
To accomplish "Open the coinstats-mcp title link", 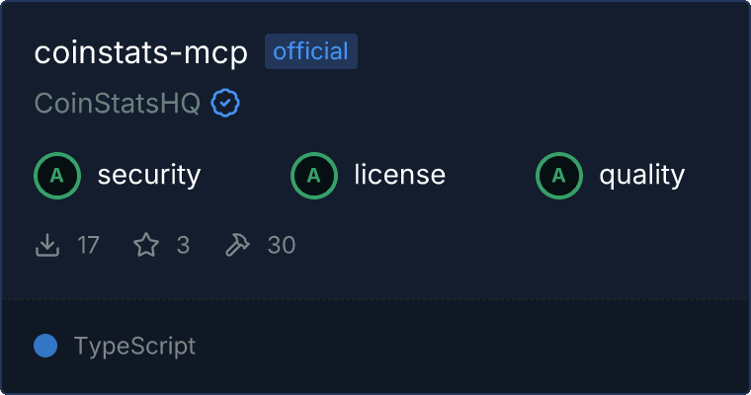I will (140, 52).
